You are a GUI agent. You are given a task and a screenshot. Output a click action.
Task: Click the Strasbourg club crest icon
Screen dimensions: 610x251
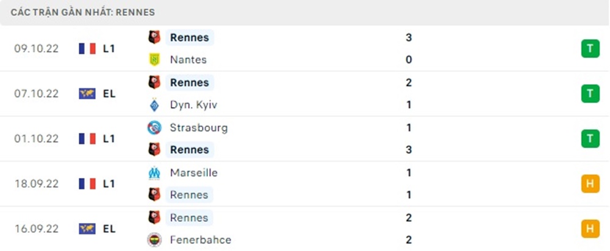click(154, 128)
